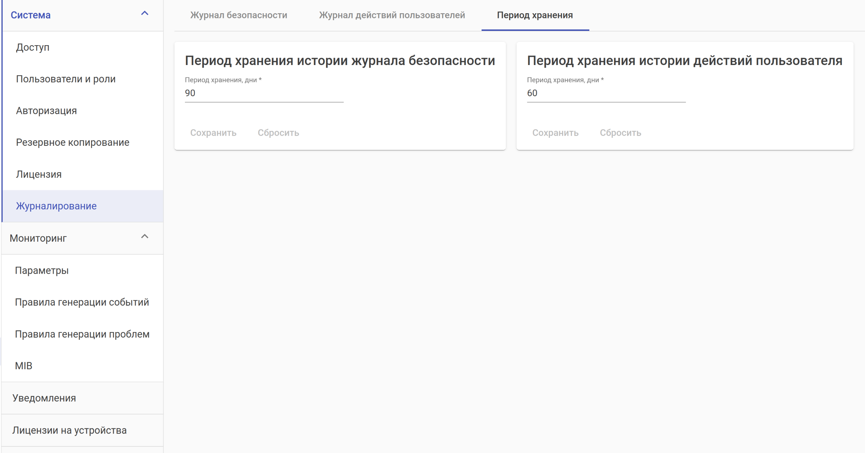Click security log retention days field
Image resolution: width=865 pixels, height=453 pixels.
pos(264,93)
